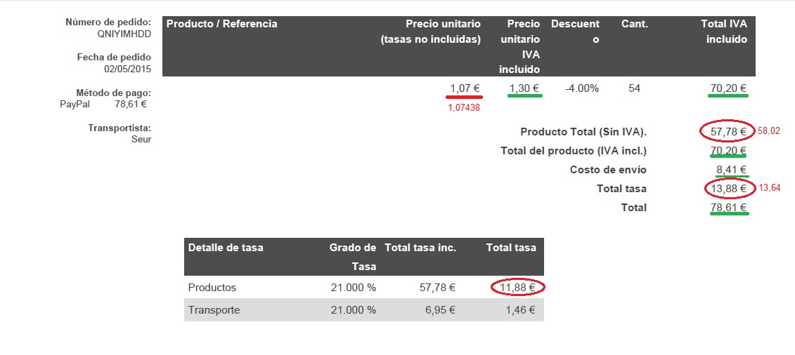Click the red 1,07438 annotation
The width and height of the screenshot is (795, 355).
tap(464, 107)
